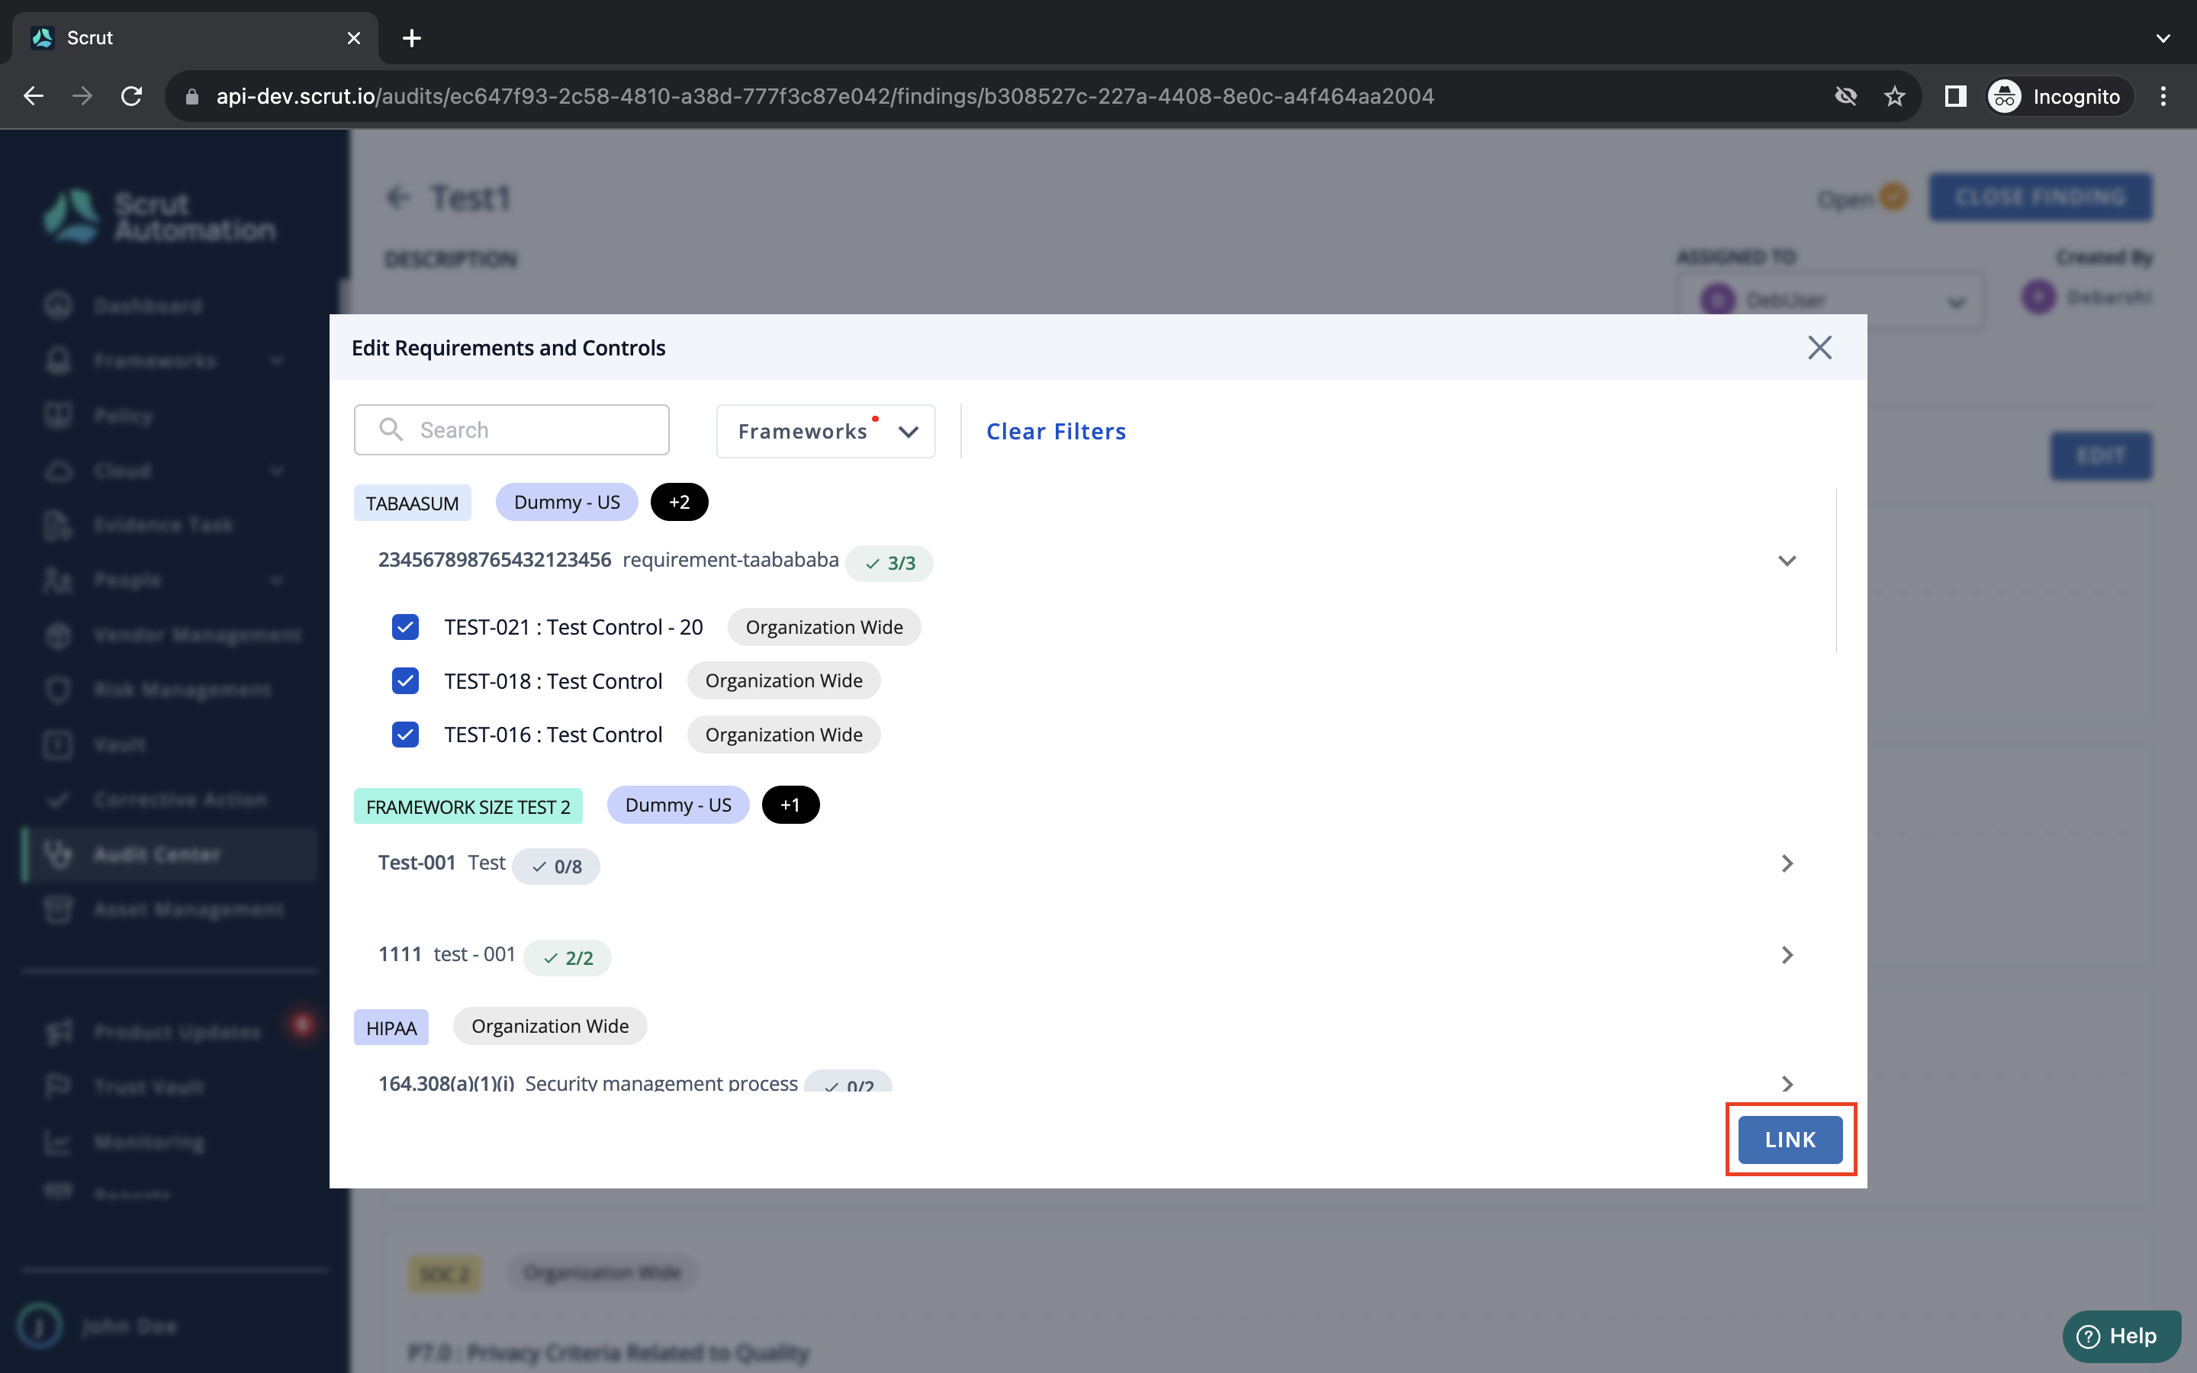Image resolution: width=2197 pixels, height=1373 pixels.
Task: Click the Scrut Automation logo
Action: [159, 216]
